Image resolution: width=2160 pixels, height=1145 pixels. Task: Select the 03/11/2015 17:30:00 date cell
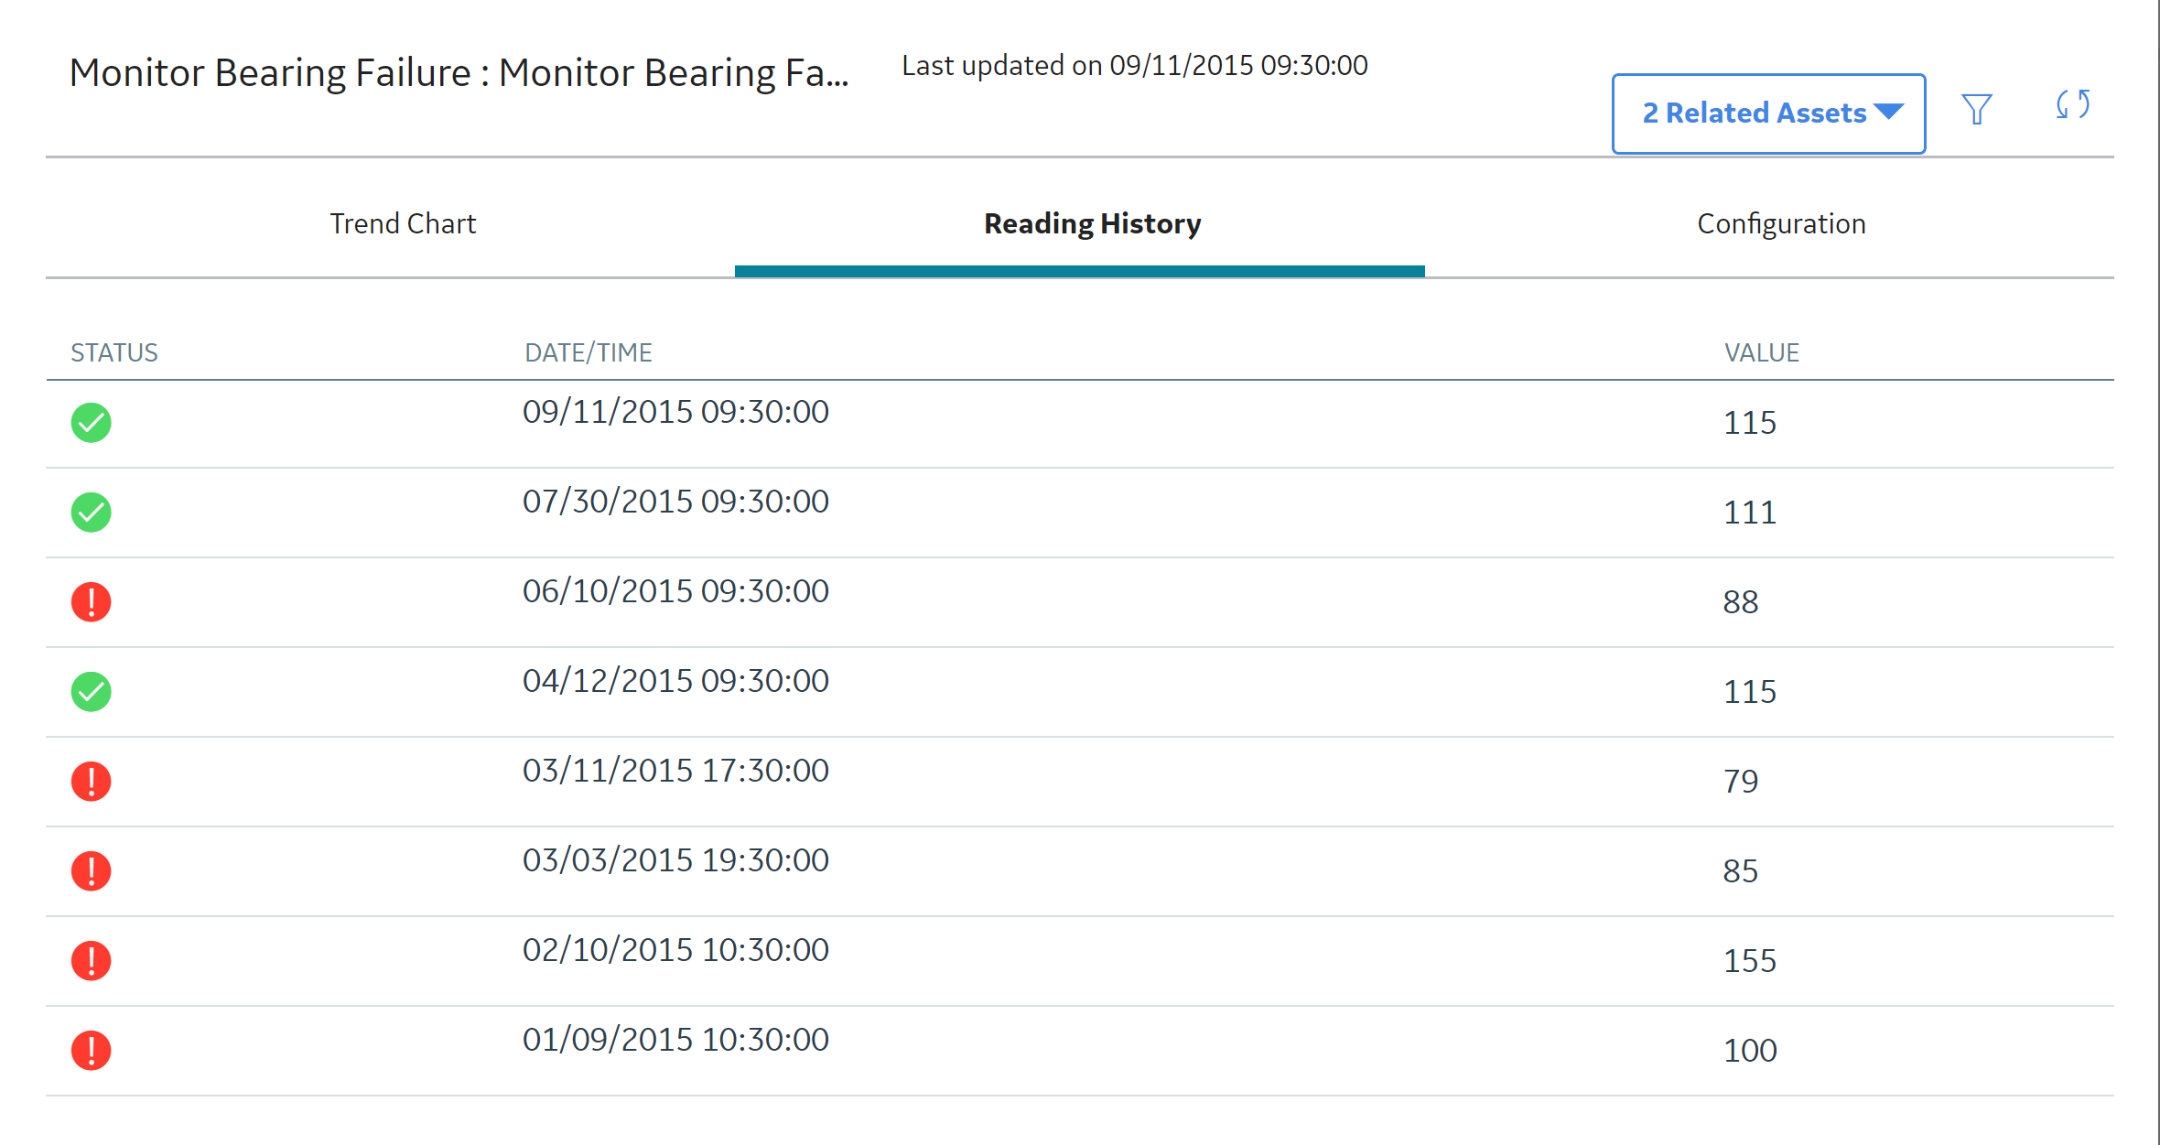click(675, 771)
